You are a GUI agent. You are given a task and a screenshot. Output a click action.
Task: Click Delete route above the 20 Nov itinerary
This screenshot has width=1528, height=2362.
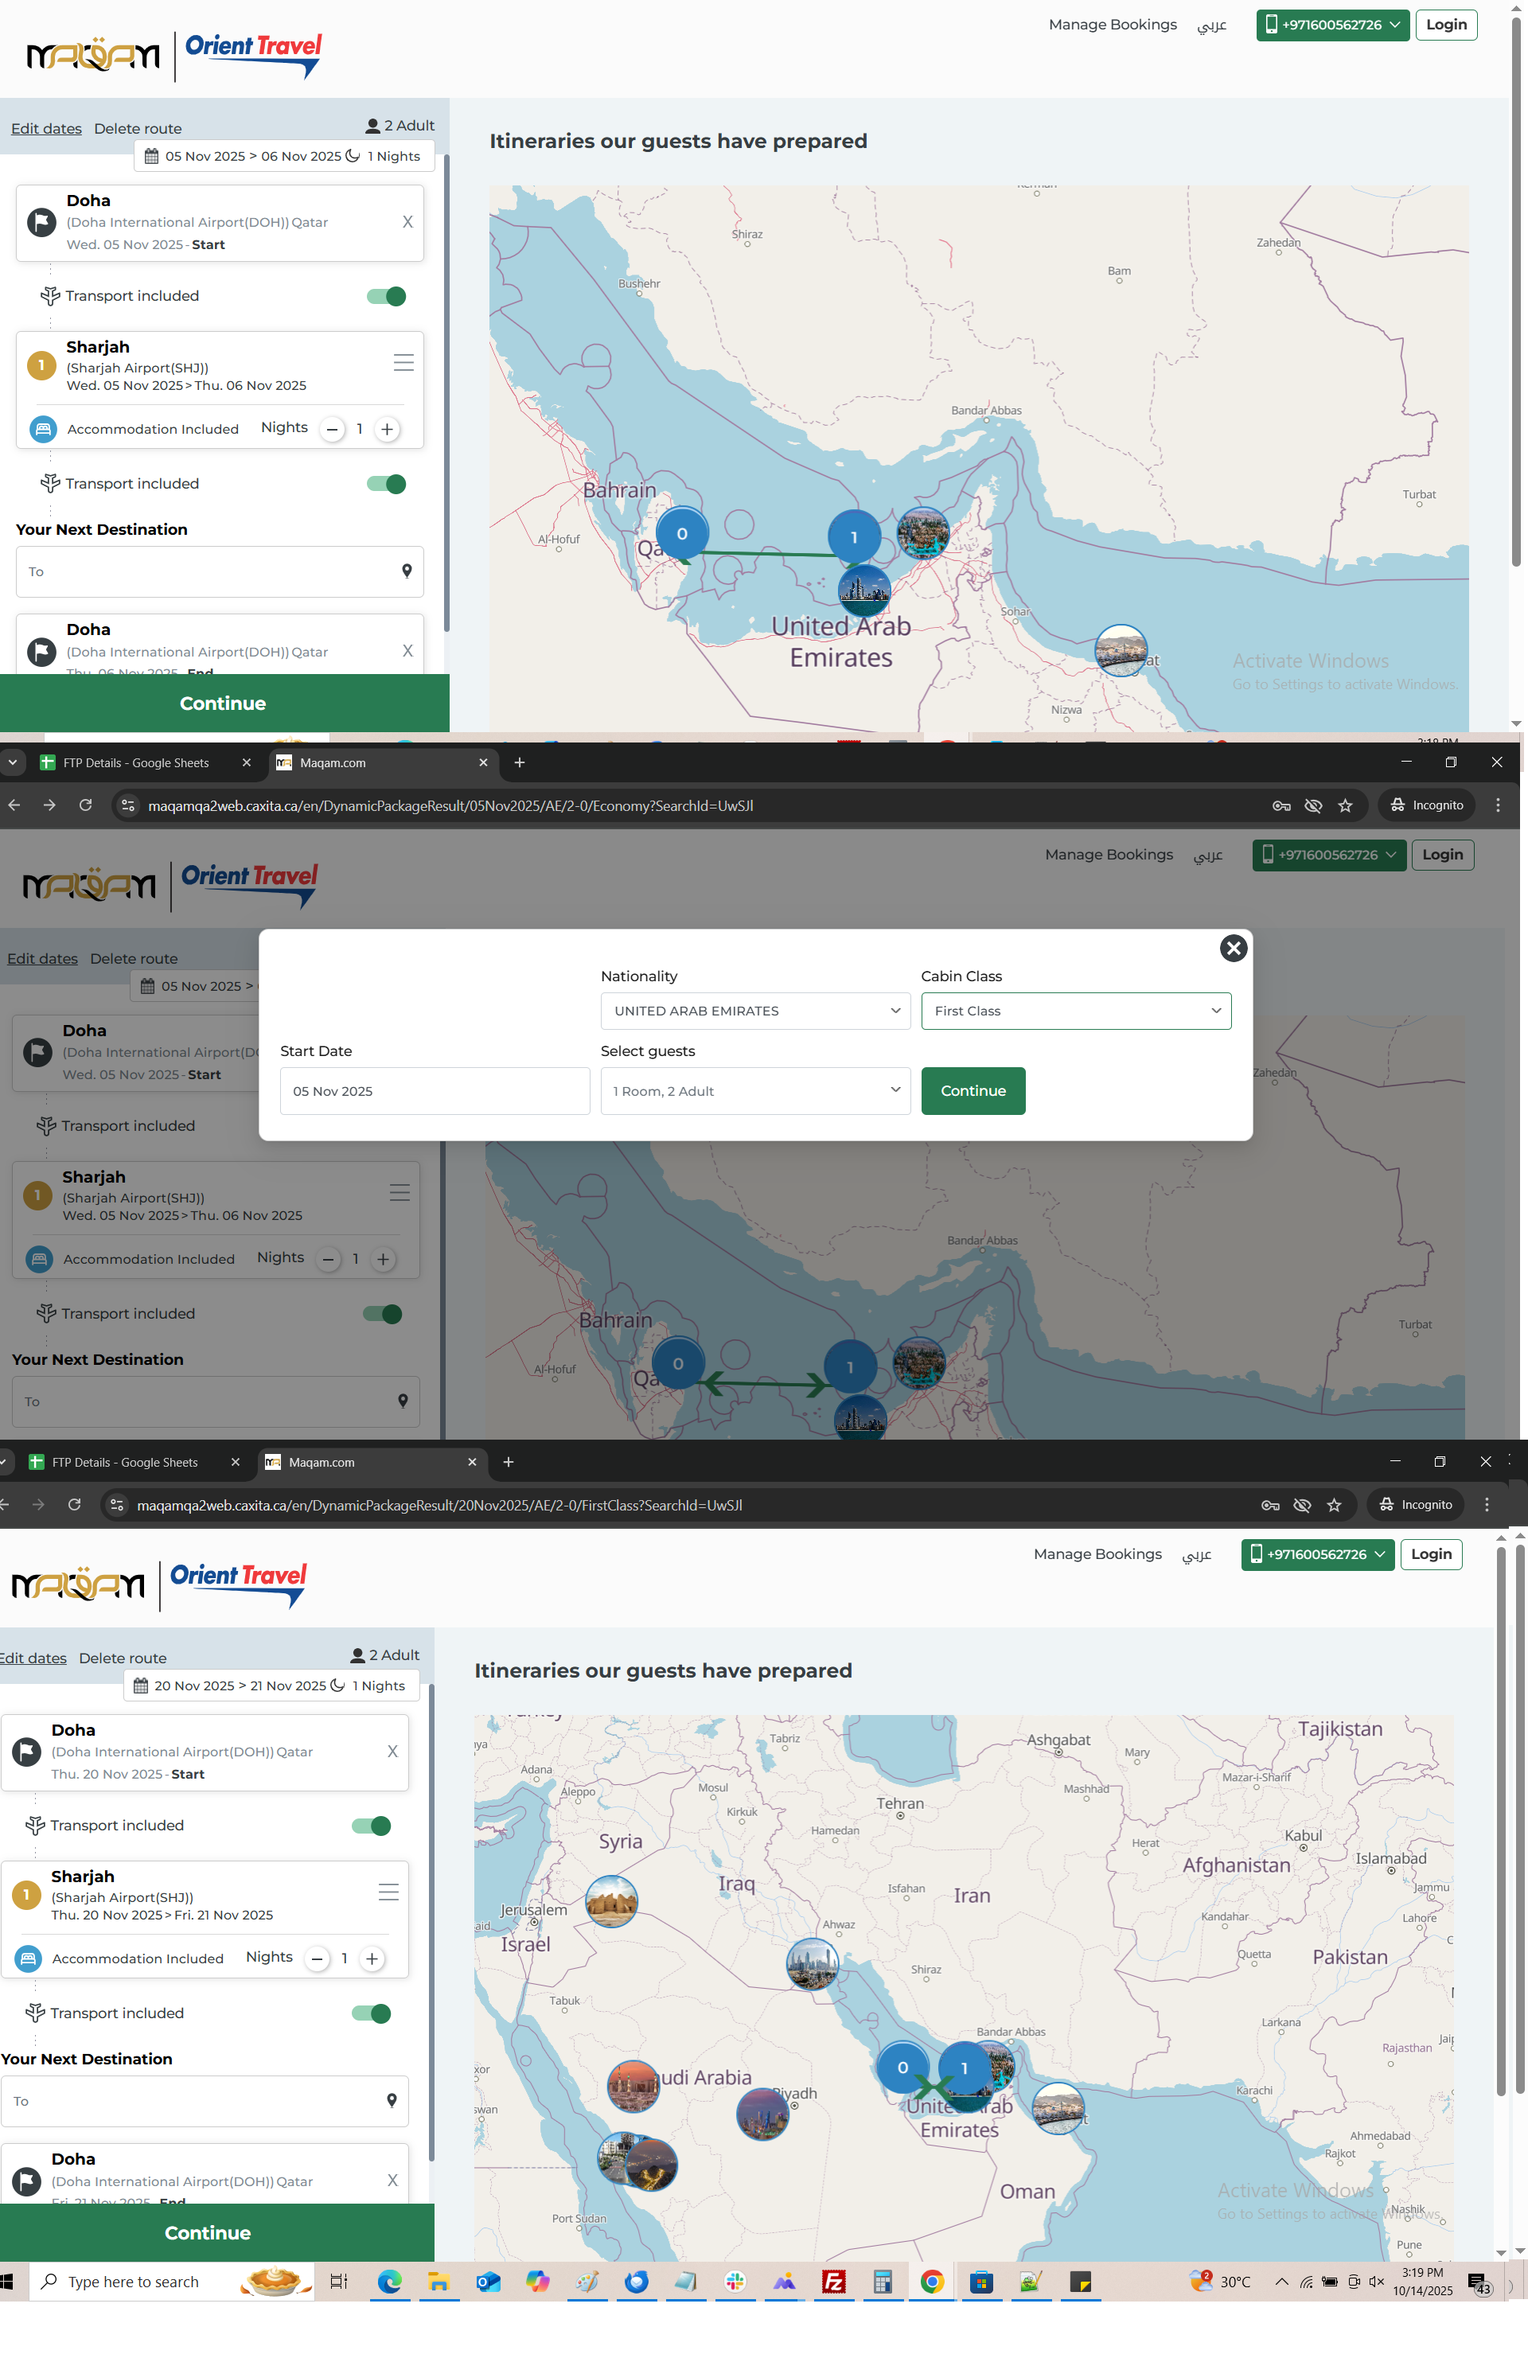pos(123,1658)
